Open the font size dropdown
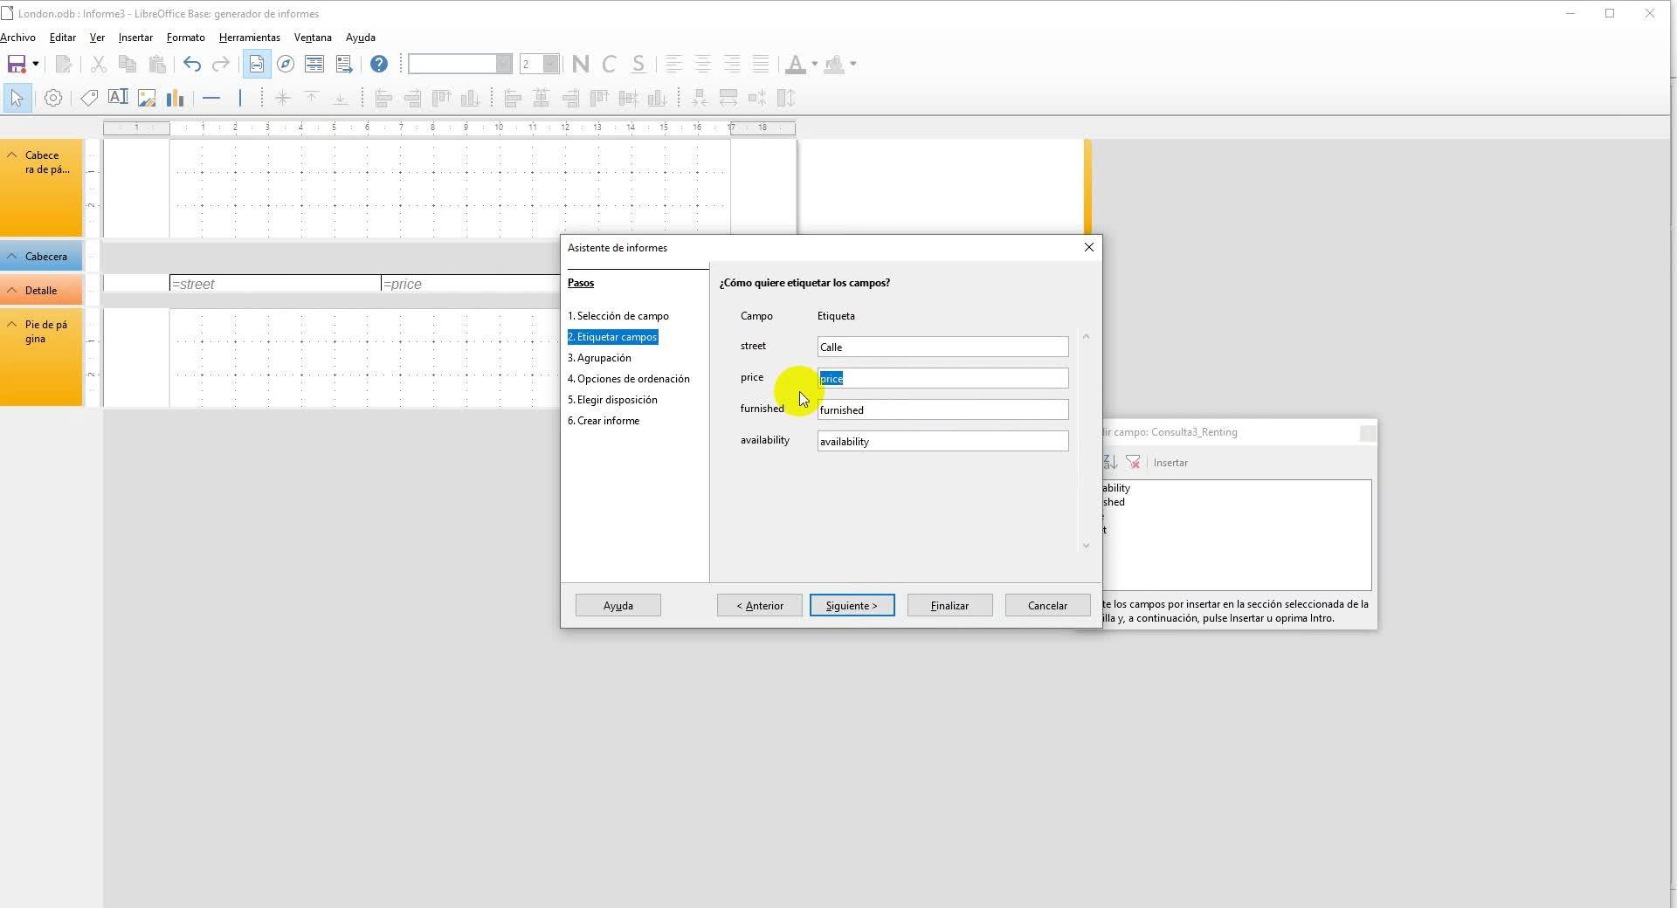The height and width of the screenshot is (908, 1677). (x=550, y=64)
